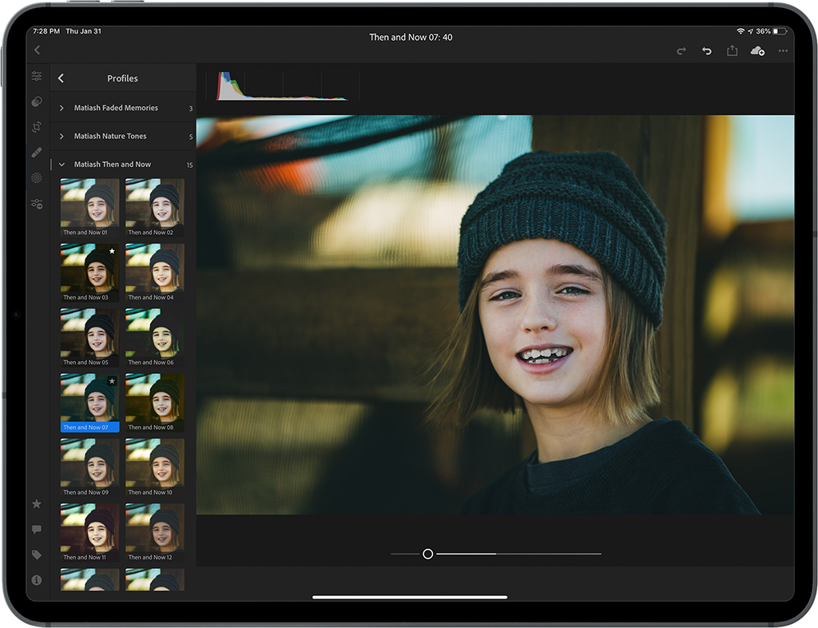Image resolution: width=818 pixels, height=628 pixels.
Task: Click the Undo arrow
Action: pos(706,51)
